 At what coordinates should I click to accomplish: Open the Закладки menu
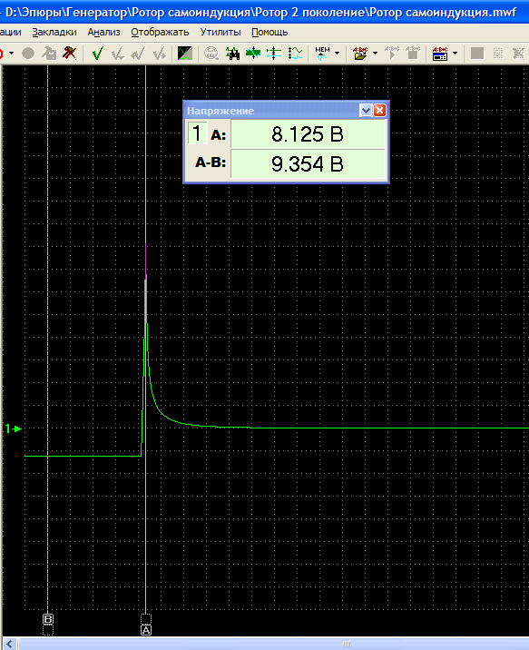pyautogui.click(x=54, y=33)
